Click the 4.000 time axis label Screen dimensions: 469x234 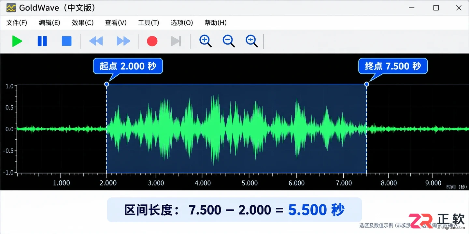click(203, 183)
